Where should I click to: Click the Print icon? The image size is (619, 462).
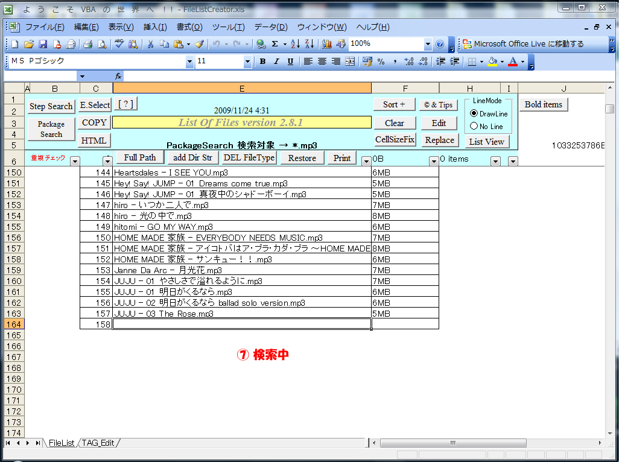(x=87, y=44)
